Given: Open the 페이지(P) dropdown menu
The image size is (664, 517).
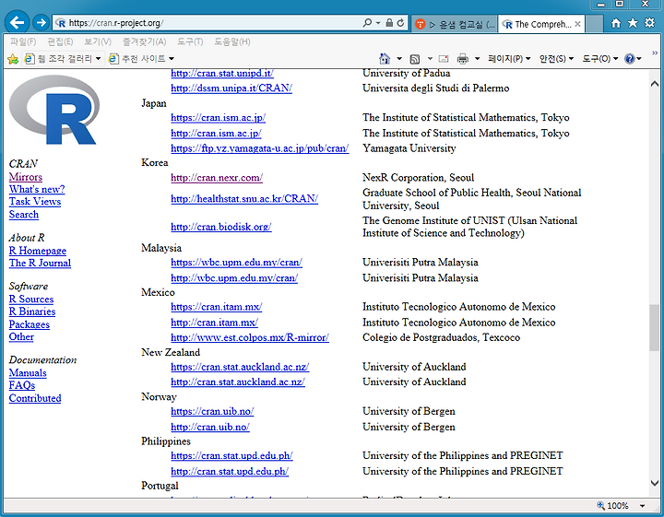Looking at the screenshot, I should (x=509, y=59).
